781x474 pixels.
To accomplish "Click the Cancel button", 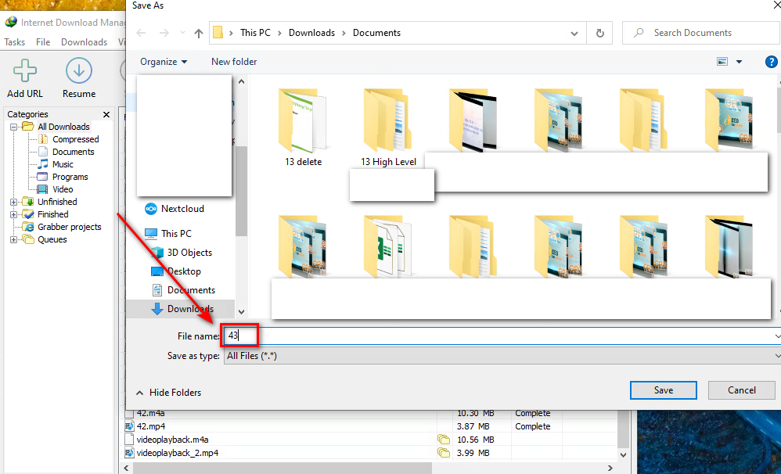I will (742, 390).
